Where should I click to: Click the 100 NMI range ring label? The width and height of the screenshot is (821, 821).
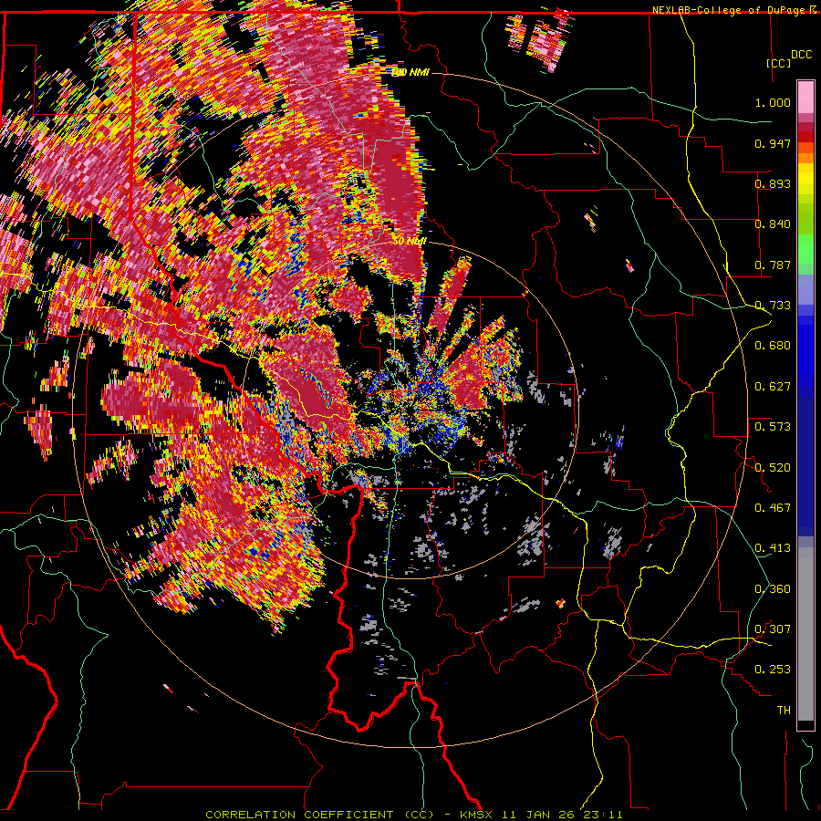[x=410, y=72]
